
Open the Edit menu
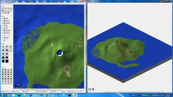[x=4, y=4]
